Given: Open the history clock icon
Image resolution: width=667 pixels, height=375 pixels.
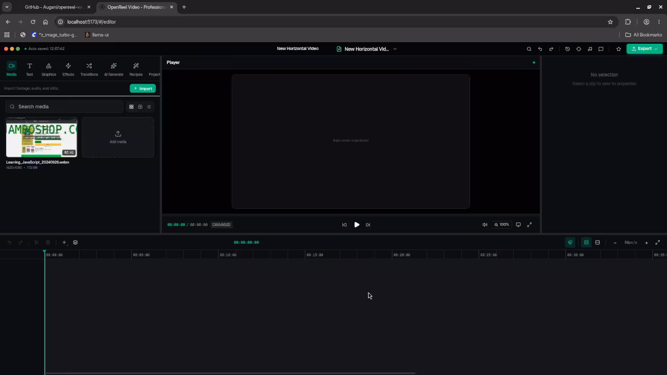Looking at the screenshot, I should point(567,49).
